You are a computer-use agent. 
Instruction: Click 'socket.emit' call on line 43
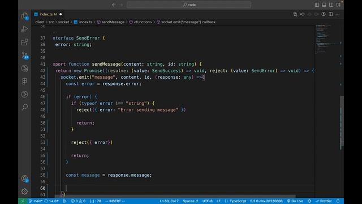(75, 77)
